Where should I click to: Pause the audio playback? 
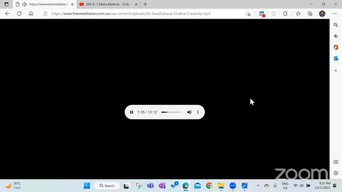click(131, 112)
